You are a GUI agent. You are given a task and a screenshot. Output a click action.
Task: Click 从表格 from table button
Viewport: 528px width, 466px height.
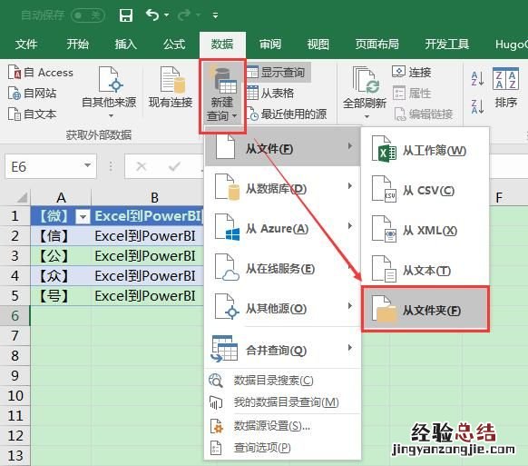pyautogui.click(x=270, y=93)
